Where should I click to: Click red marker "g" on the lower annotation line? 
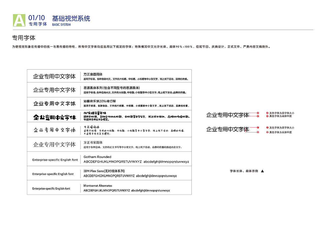[x=258, y=132]
